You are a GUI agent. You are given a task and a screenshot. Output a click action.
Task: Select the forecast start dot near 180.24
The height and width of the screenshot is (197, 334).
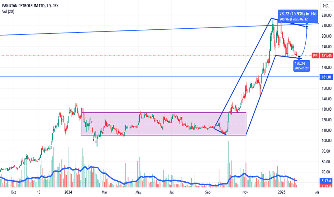coord(299,57)
